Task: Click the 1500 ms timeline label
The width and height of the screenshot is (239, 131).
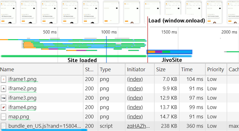Action: pyautogui.click(x=169, y=32)
